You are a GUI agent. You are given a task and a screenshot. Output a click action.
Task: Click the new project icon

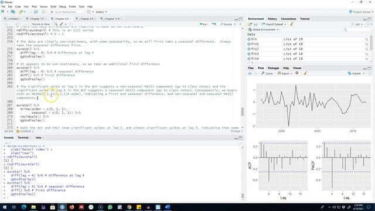[x=13, y=12]
